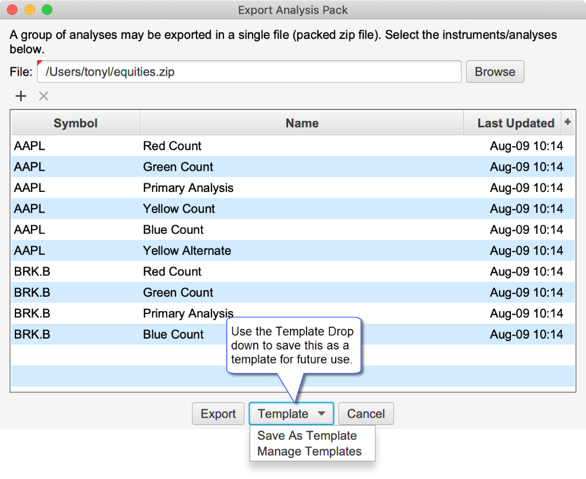Sort by the Name column header

tap(302, 123)
